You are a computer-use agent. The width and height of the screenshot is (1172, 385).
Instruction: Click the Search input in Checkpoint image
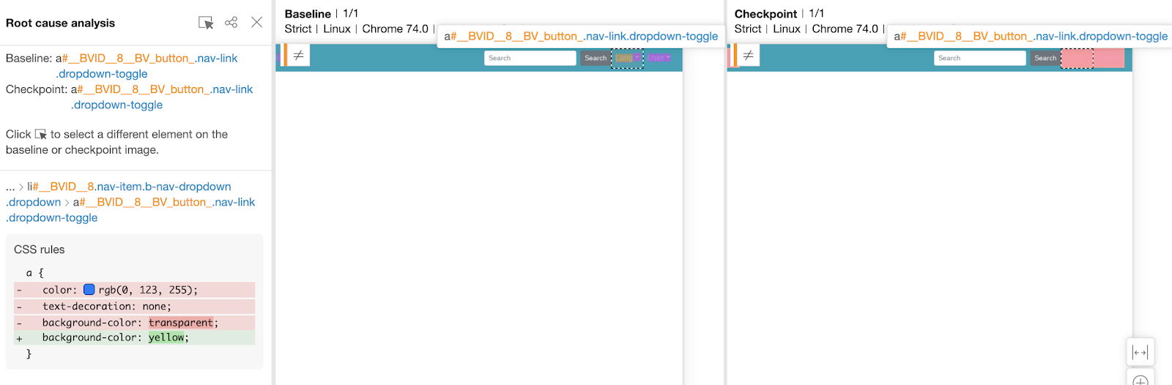pyautogui.click(x=979, y=58)
